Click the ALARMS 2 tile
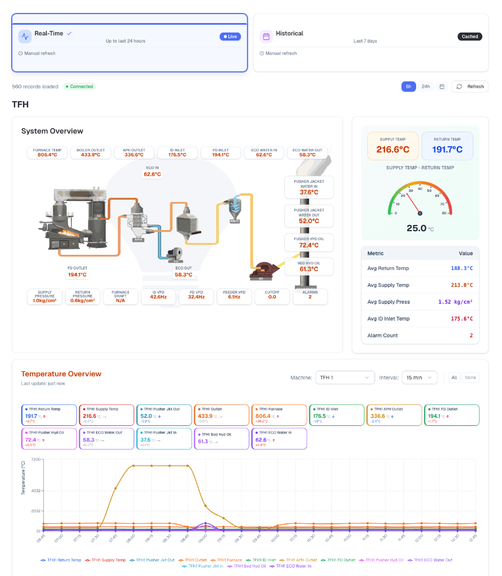502x576 pixels. click(310, 296)
